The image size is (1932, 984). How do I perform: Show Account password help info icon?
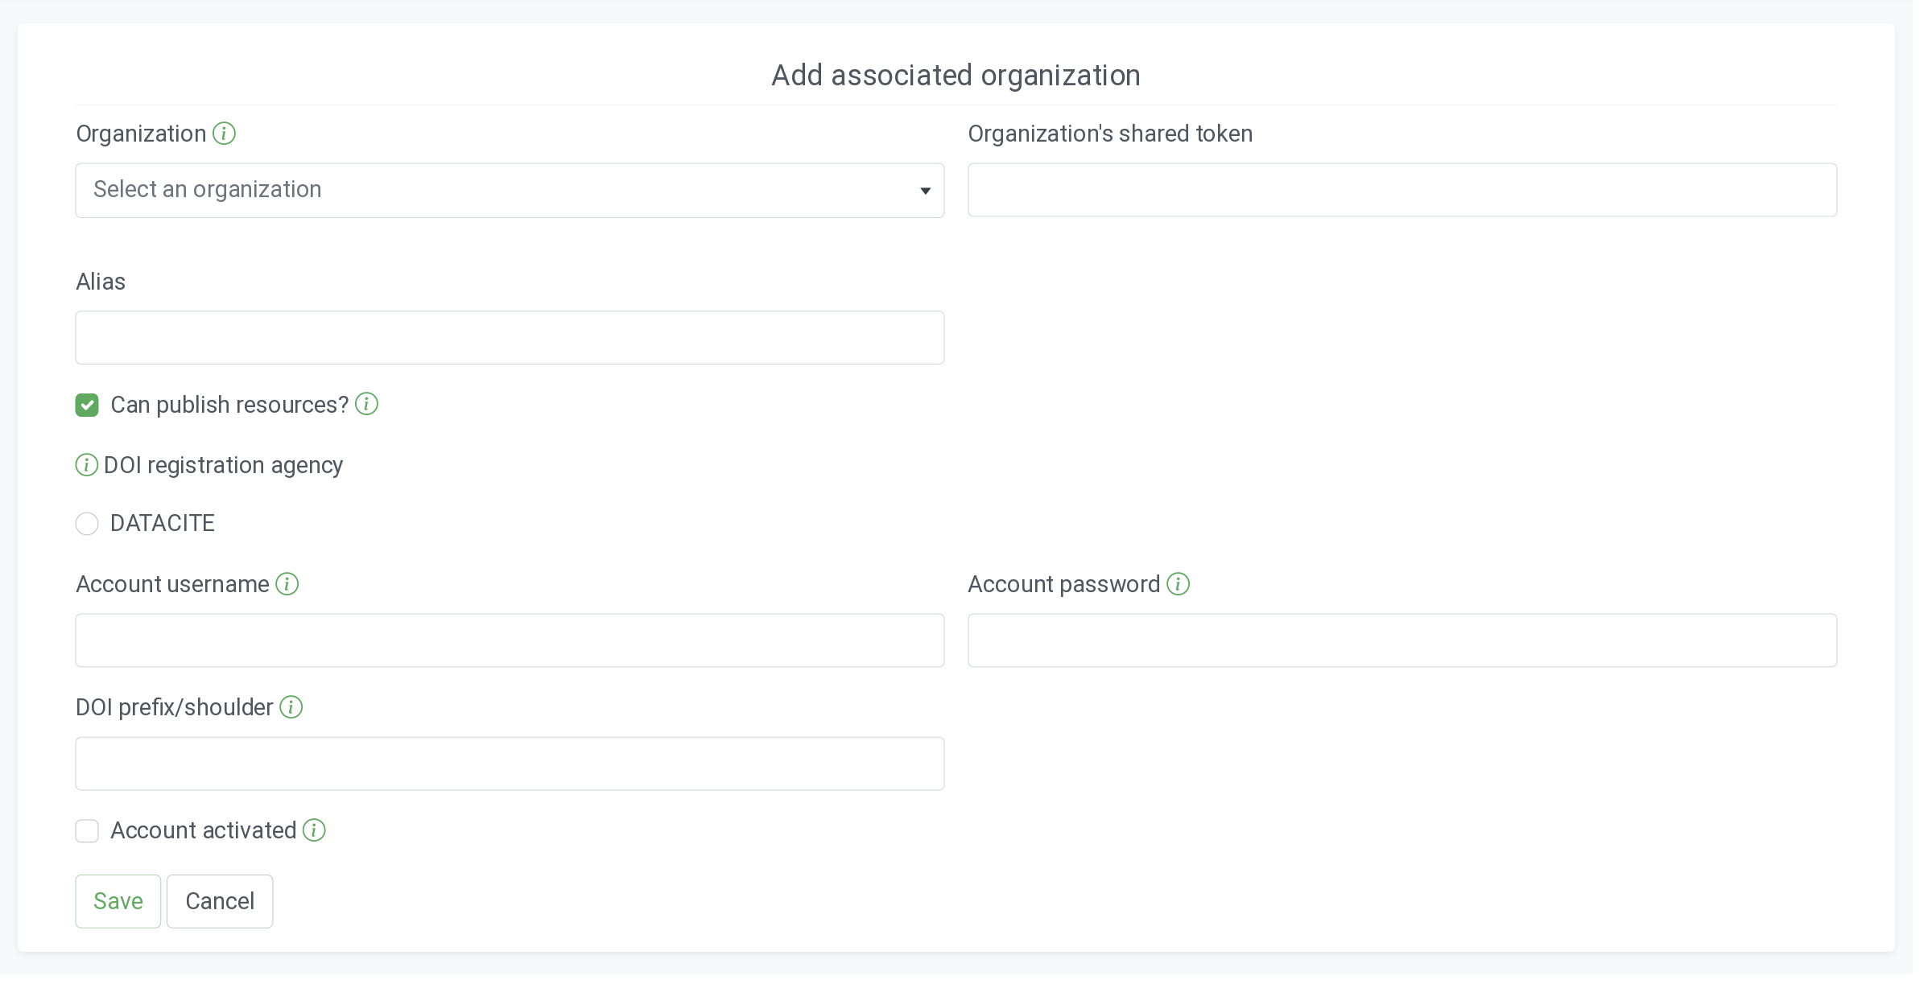tap(1178, 584)
